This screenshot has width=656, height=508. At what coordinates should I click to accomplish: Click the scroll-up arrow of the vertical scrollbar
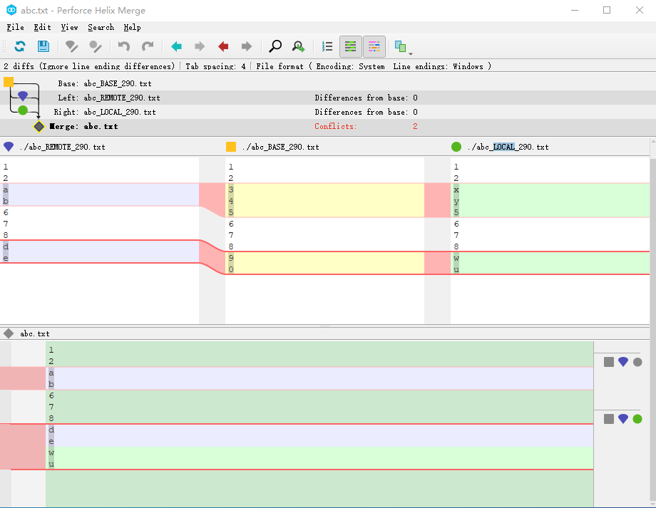pos(653,142)
